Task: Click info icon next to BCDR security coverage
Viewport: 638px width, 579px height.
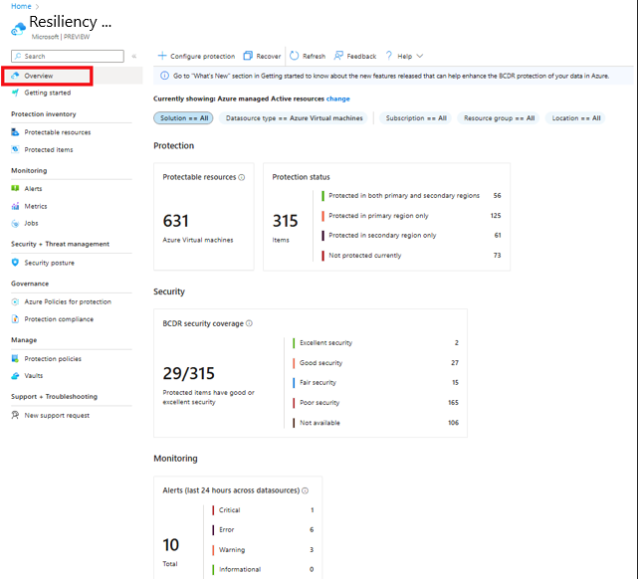Action: tap(249, 323)
